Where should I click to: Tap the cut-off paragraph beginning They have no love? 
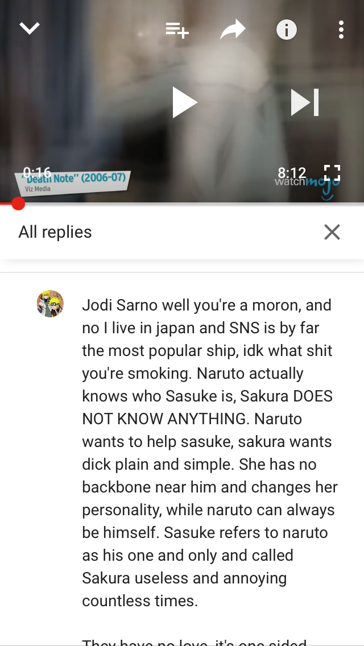pyautogui.click(x=194, y=641)
